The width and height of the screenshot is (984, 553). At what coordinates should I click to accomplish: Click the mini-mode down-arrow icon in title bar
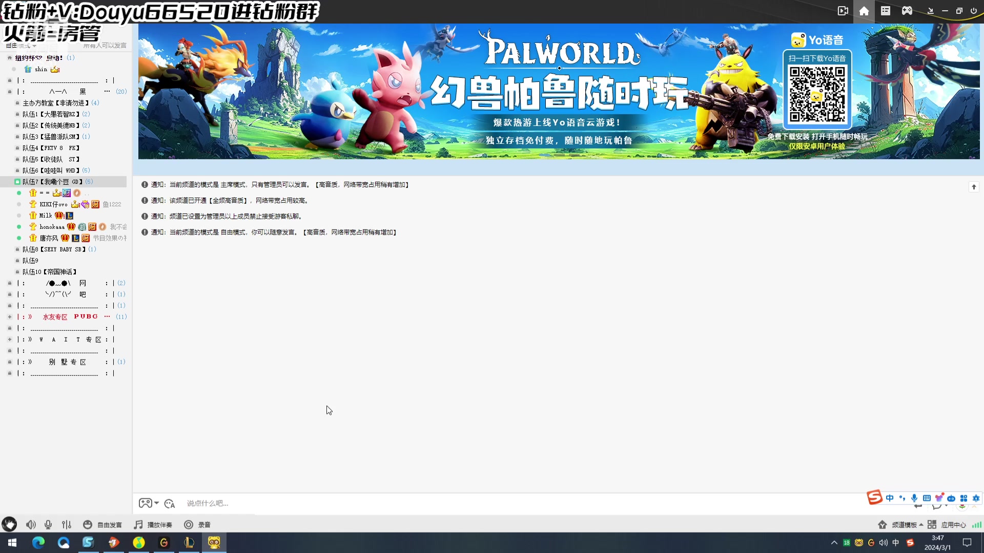coord(931,11)
